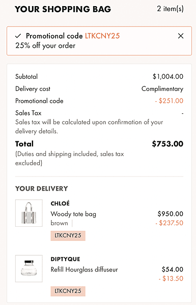Click the diffuser discount amount -$13.50

[171, 279]
